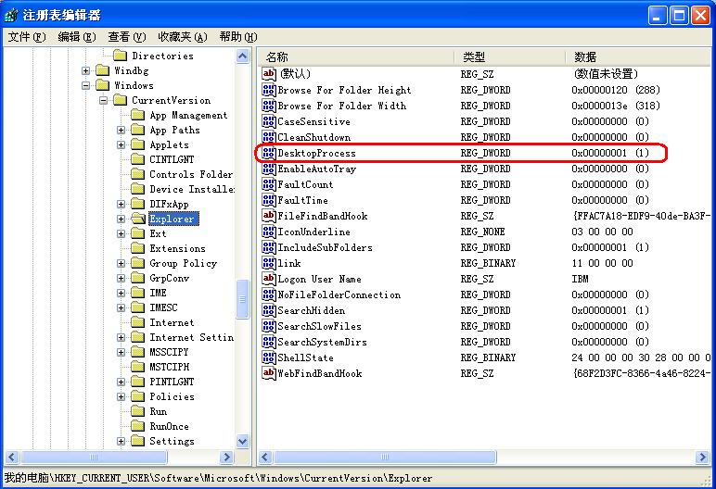The width and height of the screenshot is (716, 489).
Task: Click the value pane horizontal scrollbar thumb
Action: tap(385, 457)
